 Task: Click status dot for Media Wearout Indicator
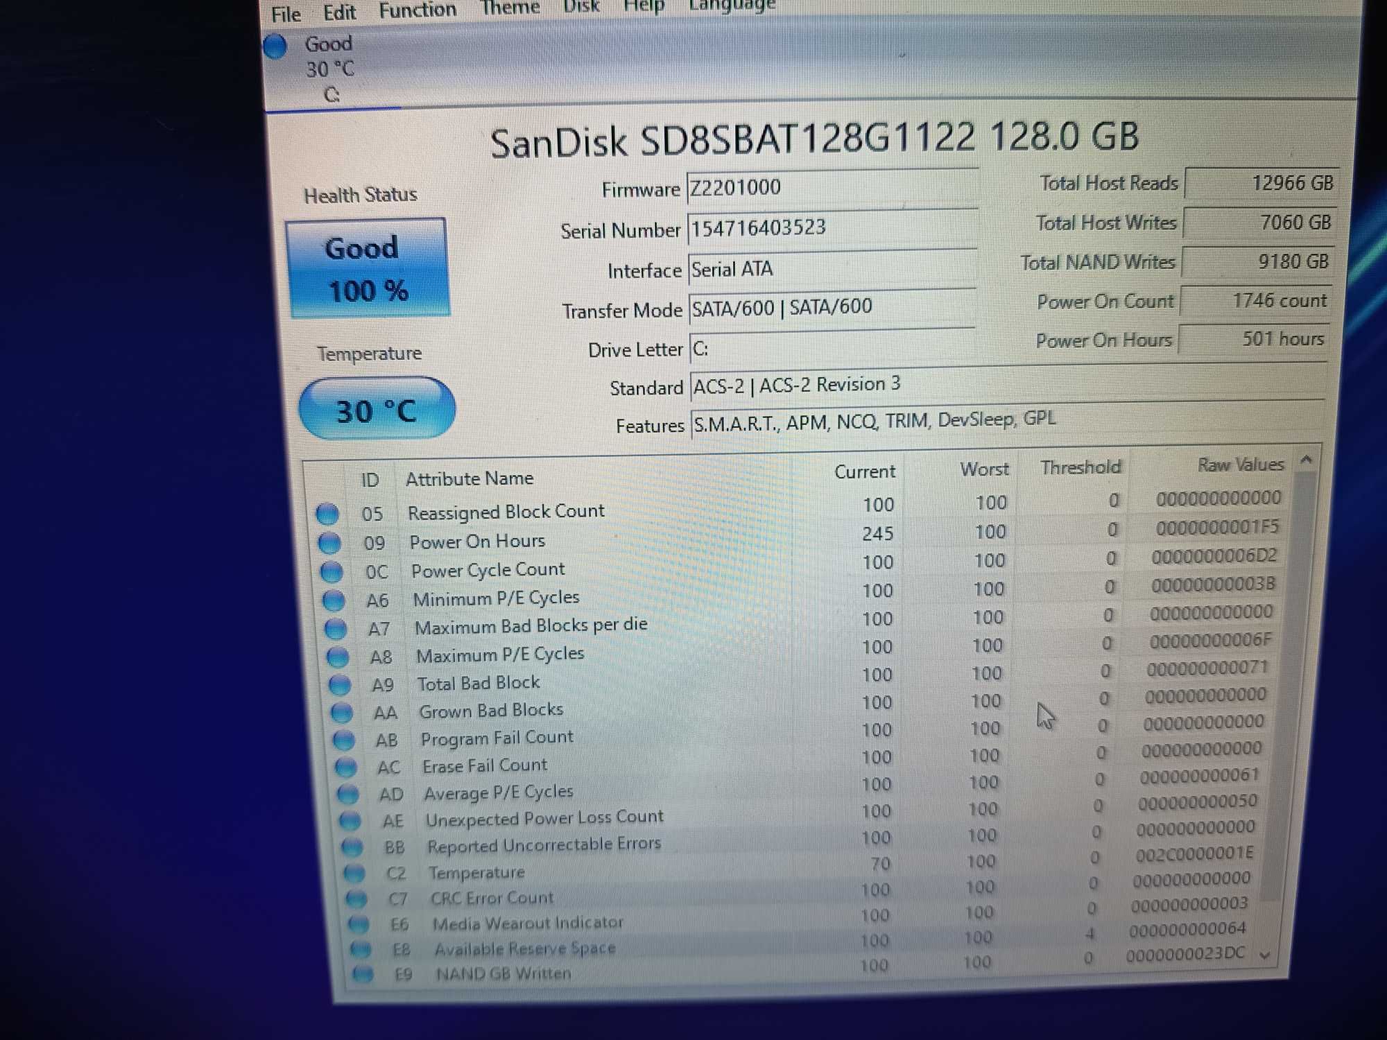click(x=359, y=924)
